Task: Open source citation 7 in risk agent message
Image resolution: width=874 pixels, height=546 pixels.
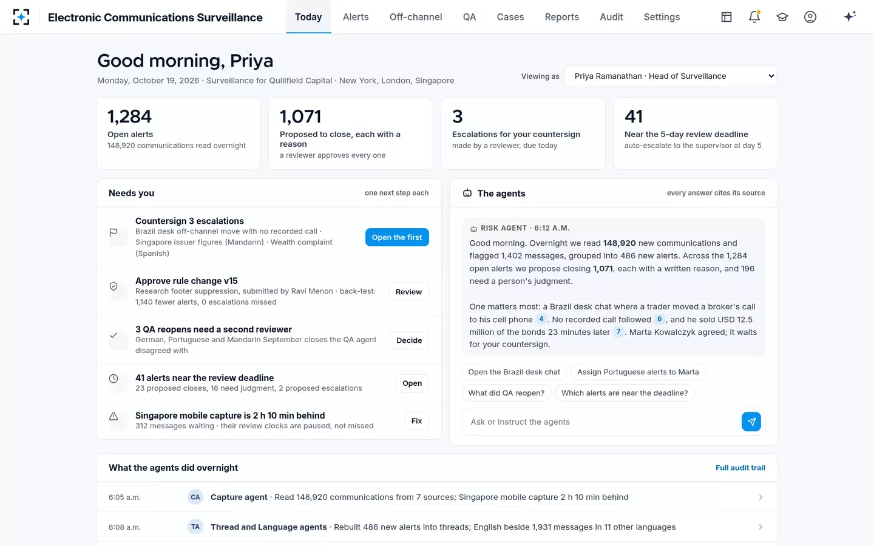Action: [x=618, y=332]
